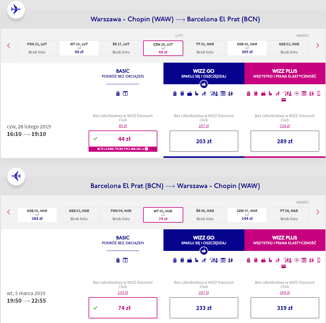
Task: Click info icon beside 'tylko tyle miejsc: 2'
Action: pos(146,149)
